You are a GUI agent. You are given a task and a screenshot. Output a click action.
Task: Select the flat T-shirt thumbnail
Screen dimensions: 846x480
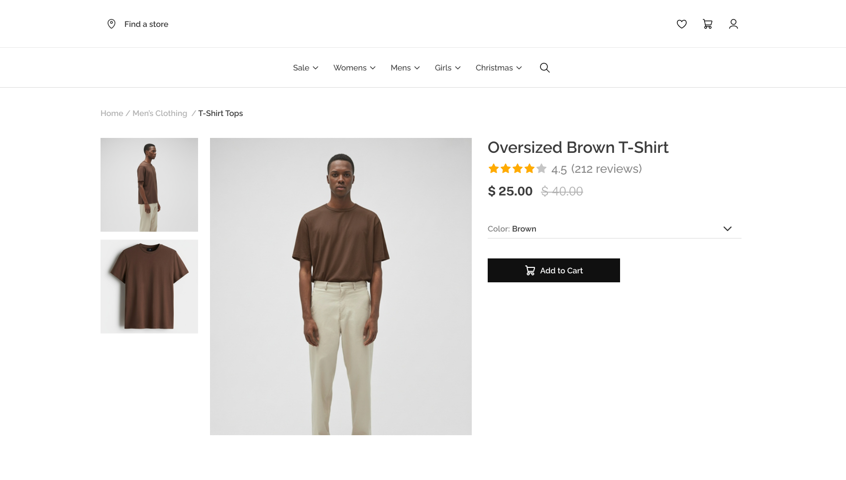tap(149, 286)
